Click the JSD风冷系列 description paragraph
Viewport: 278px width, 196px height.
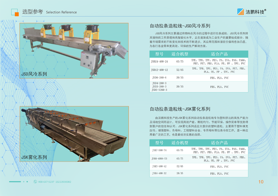199,40
